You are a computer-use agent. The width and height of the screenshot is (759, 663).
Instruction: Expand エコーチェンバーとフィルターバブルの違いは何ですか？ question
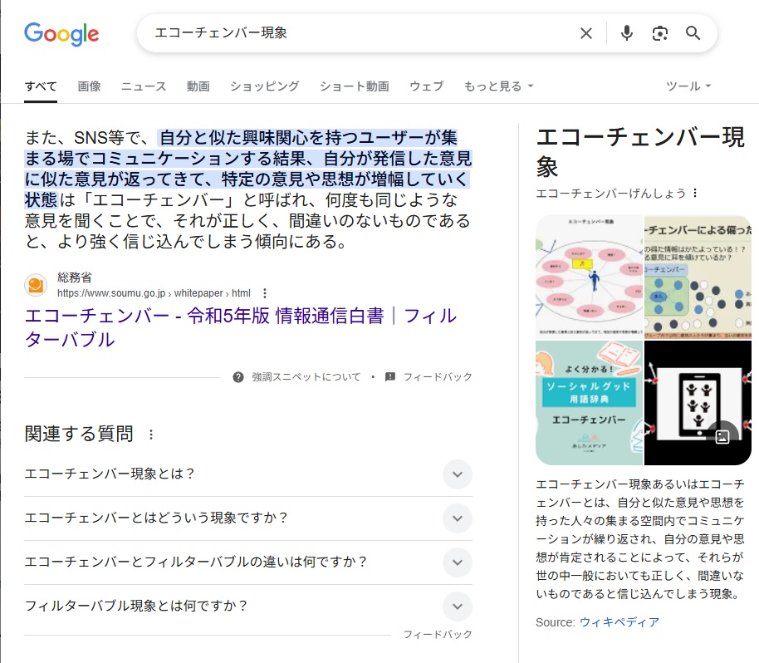tap(248, 562)
